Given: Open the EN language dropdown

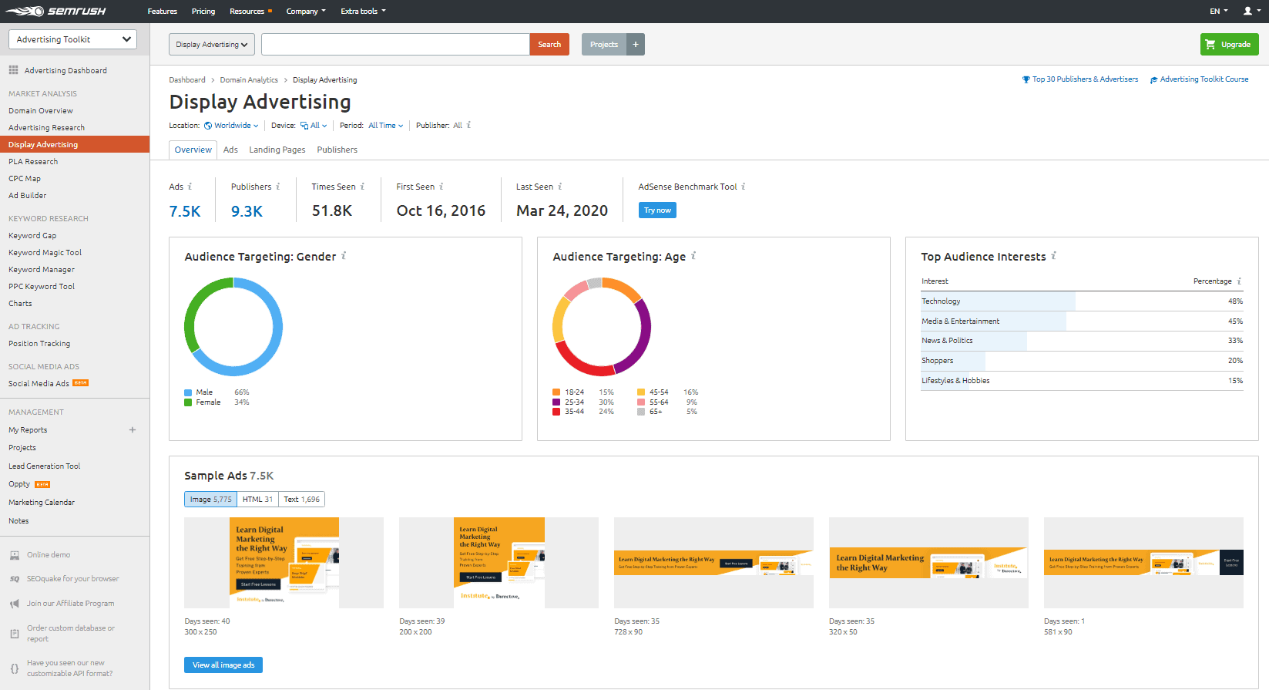Looking at the screenshot, I should (1219, 12).
